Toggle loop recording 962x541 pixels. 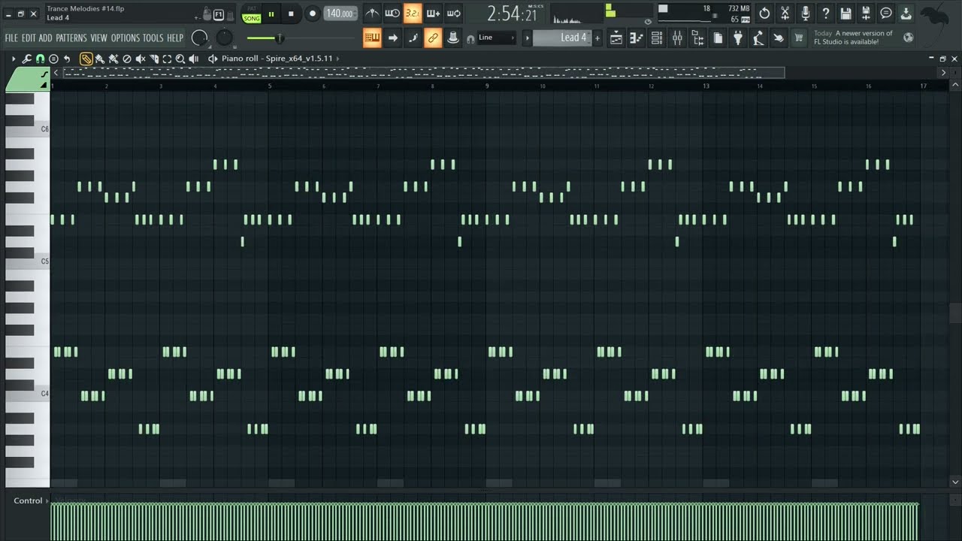[453, 14]
